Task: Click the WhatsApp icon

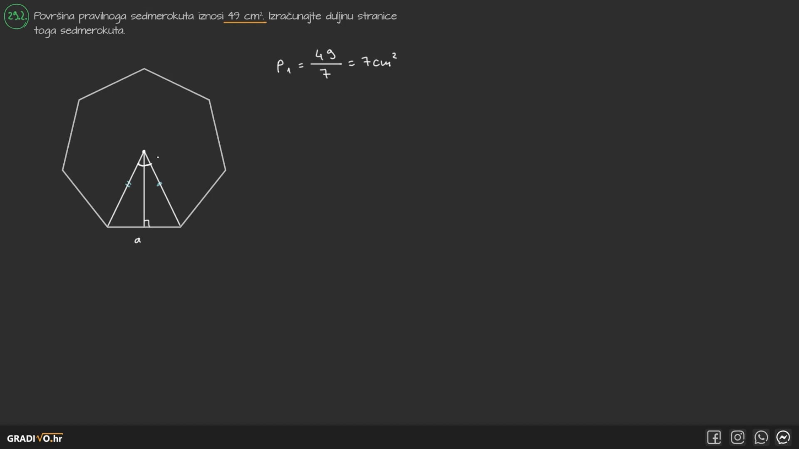Action: click(x=761, y=437)
